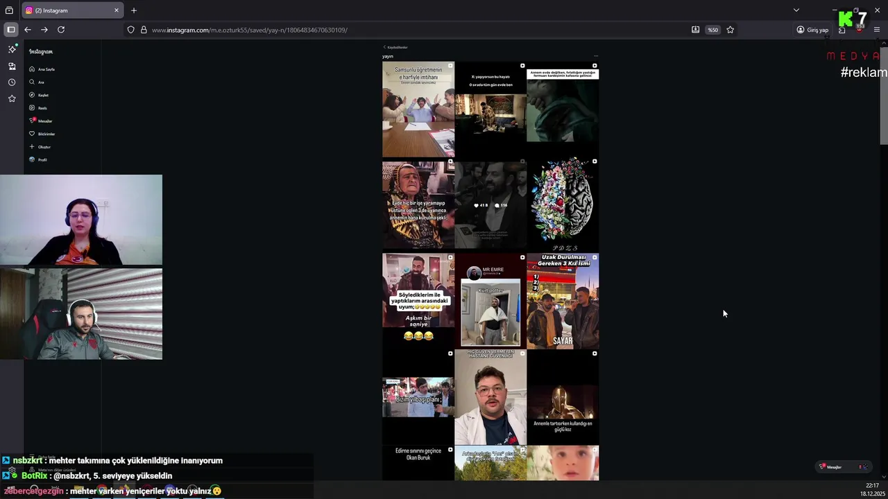Click the Instagram logo in sidebar
The height and width of the screenshot is (499, 888).
point(41,52)
